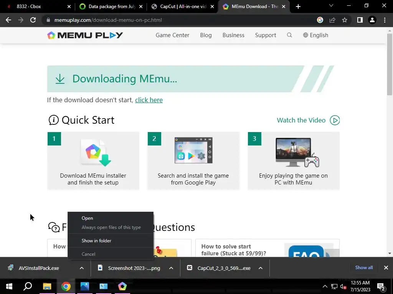
Task: Open Game Center nav link
Action: pos(172,35)
